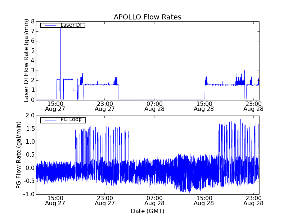This screenshot has width=288, height=216.
Task: Click the bottom chart's y-axis value 1.5
Action: 30,129
